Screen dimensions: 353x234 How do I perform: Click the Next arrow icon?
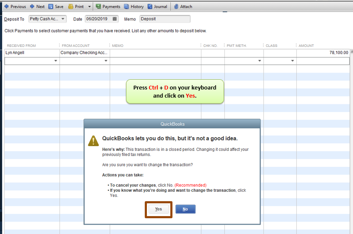pos(32,6)
